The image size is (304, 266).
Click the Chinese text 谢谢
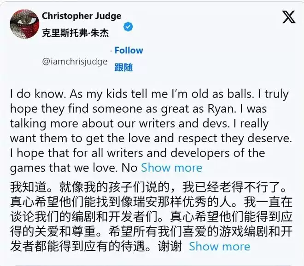pos(170,246)
